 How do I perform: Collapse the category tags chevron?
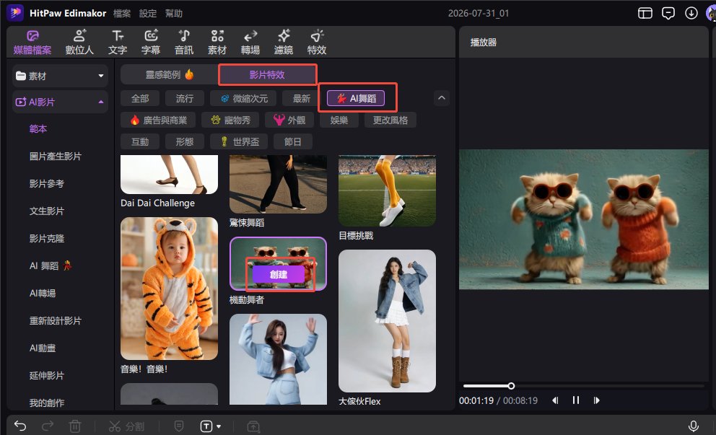(x=442, y=97)
